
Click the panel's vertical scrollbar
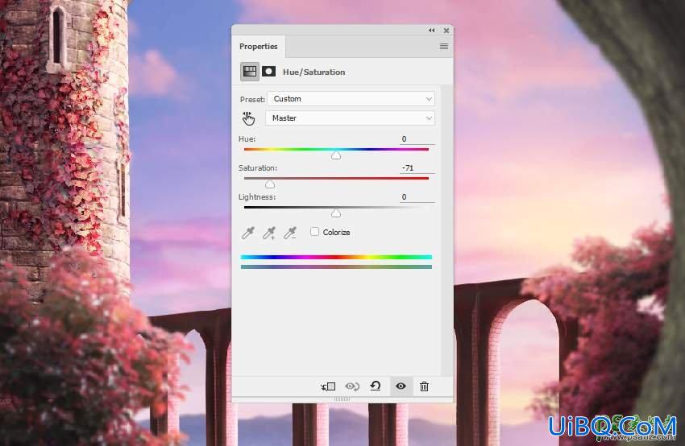click(446, 230)
